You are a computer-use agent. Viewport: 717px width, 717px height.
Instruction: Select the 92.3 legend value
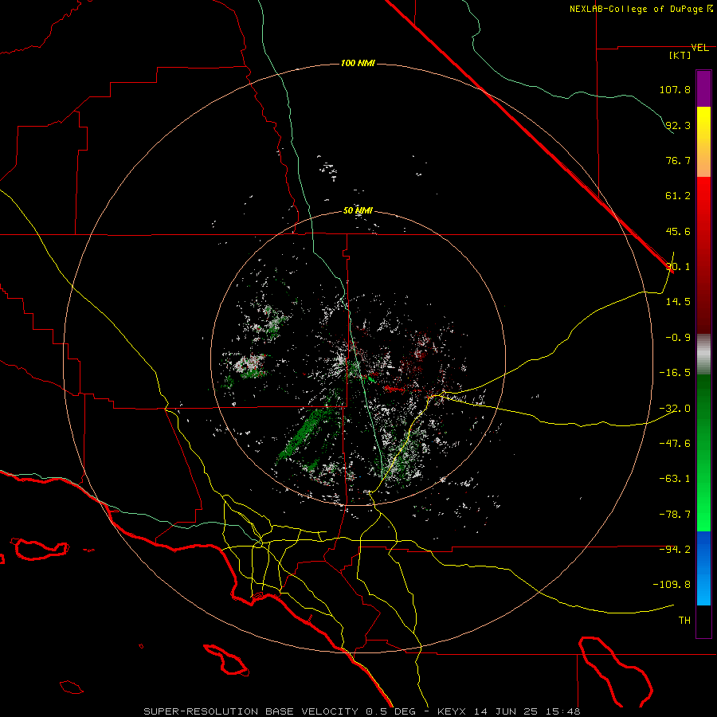(678, 125)
